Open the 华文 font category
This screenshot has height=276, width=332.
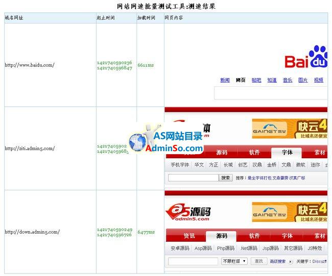(x=199, y=165)
